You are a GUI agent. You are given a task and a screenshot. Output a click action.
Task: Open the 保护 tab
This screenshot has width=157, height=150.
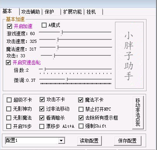tap(49, 12)
